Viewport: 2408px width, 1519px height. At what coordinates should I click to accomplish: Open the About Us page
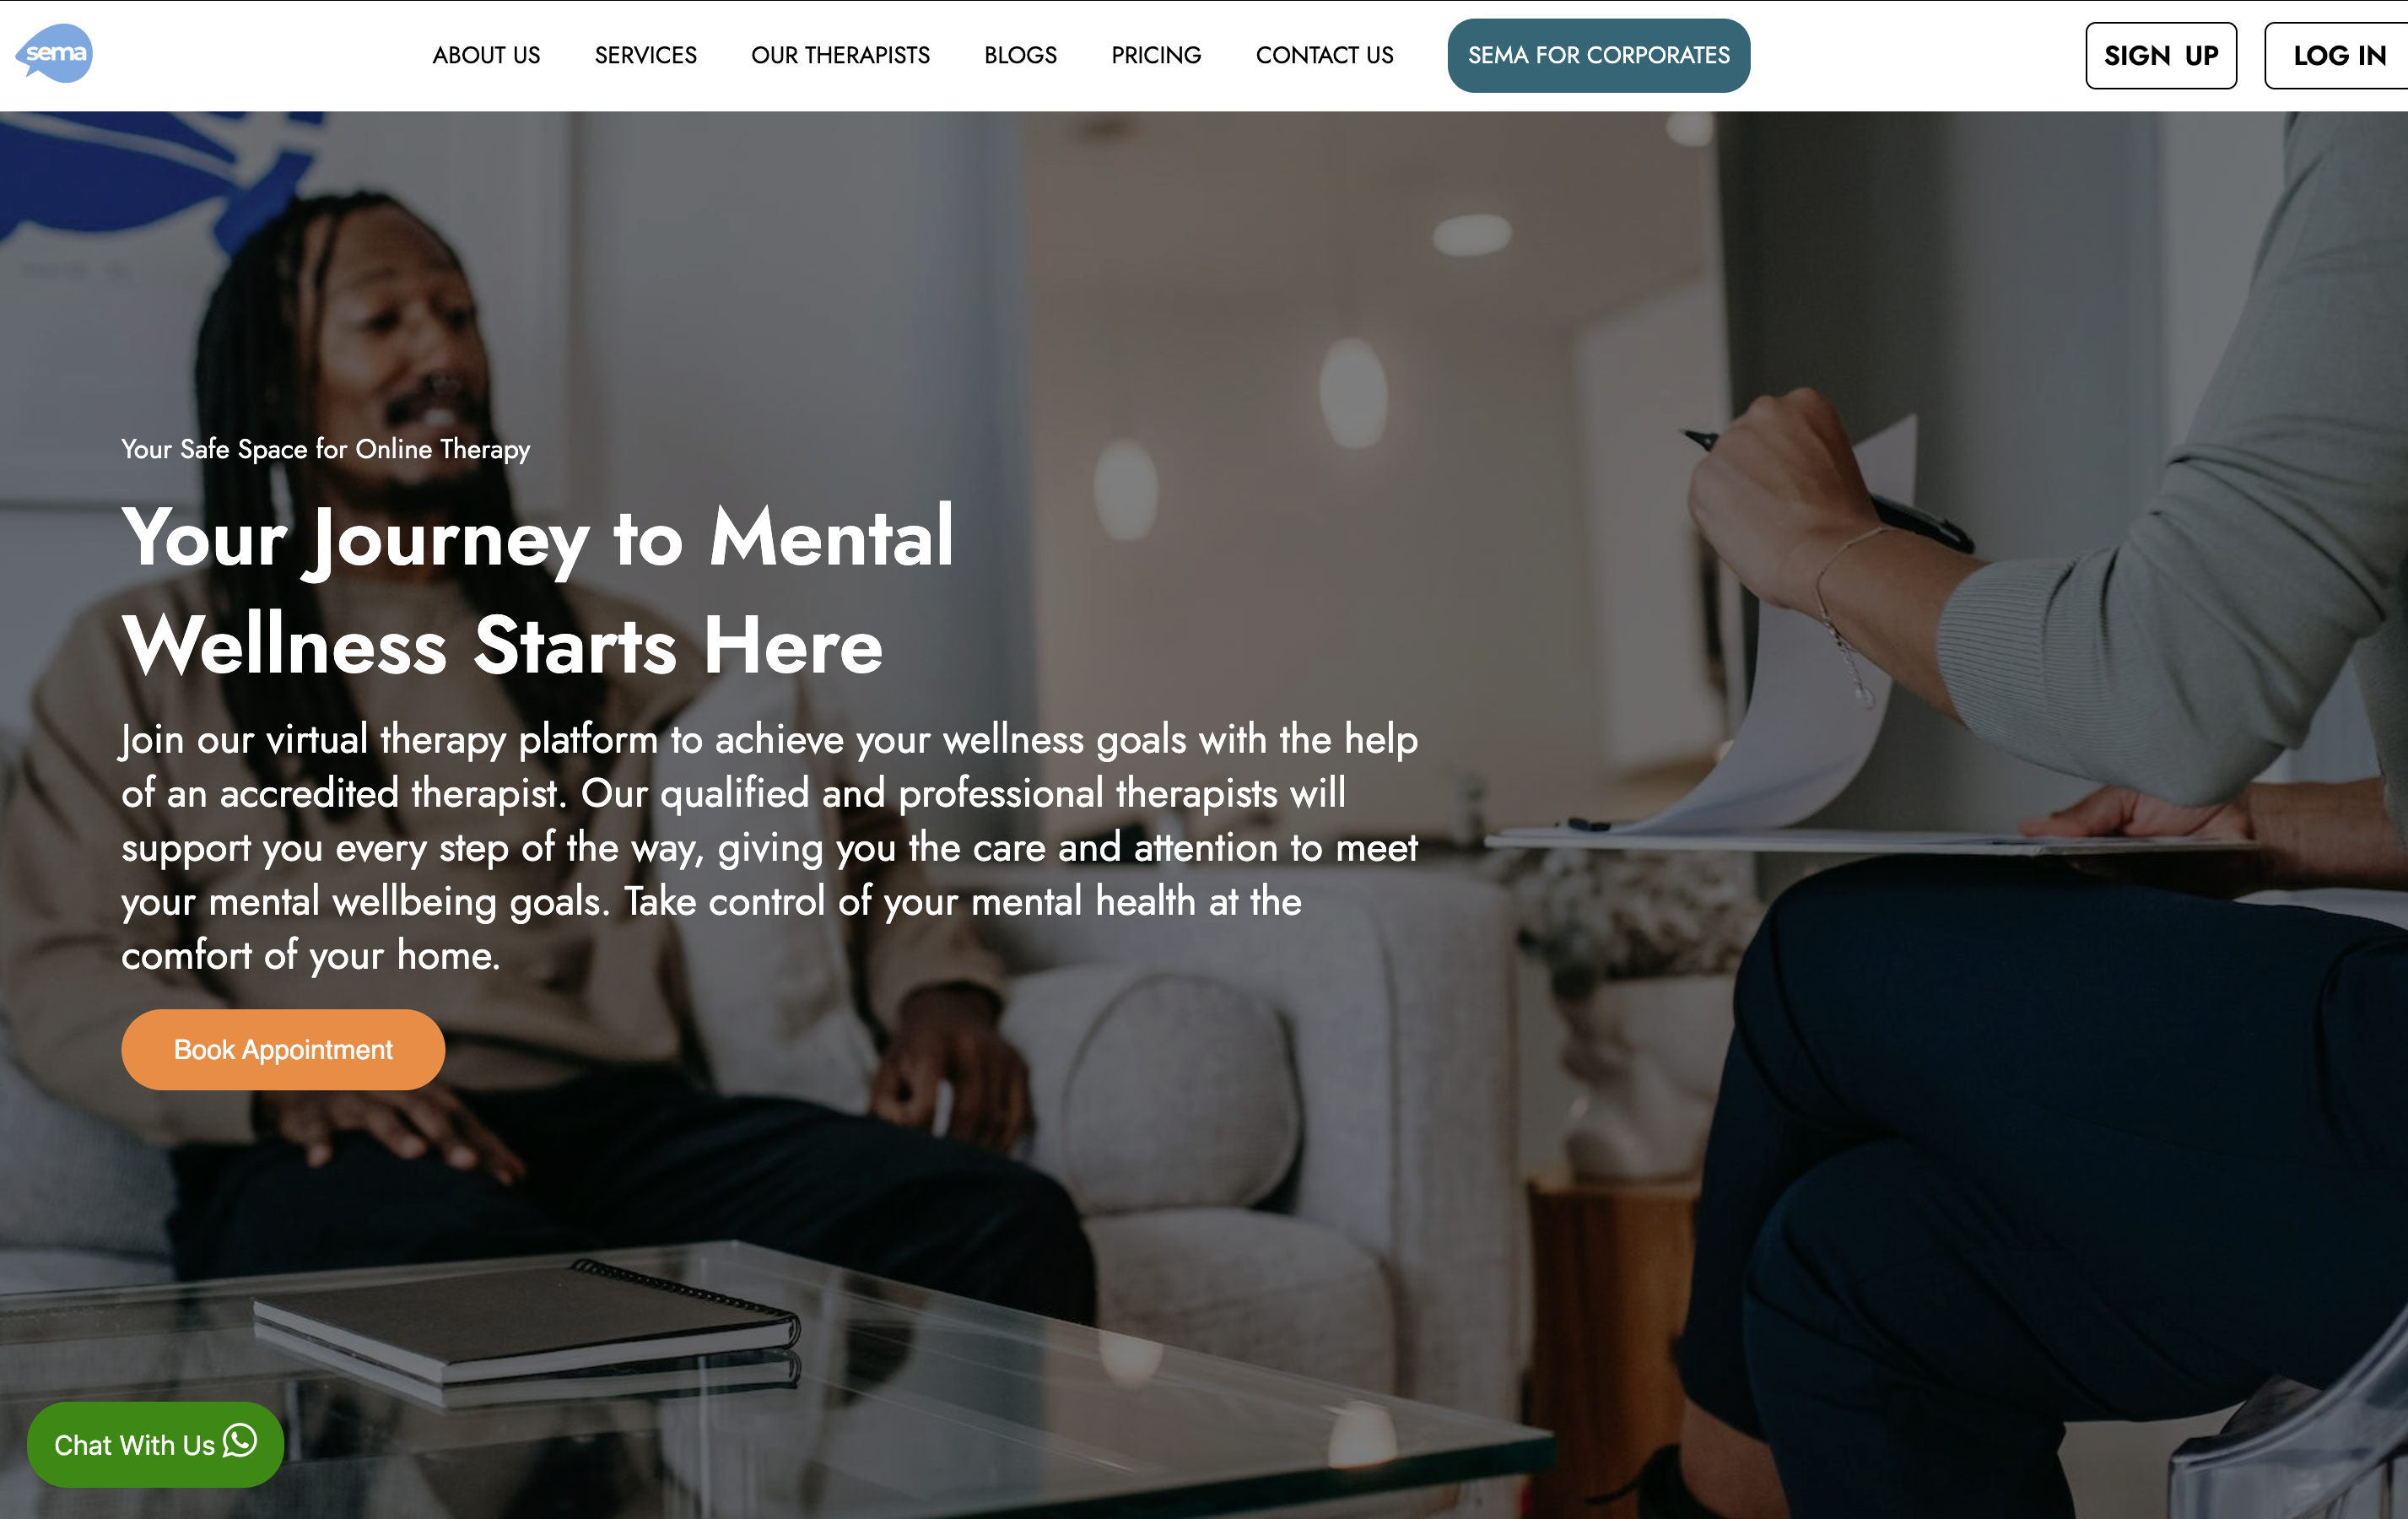click(x=486, y=55)
